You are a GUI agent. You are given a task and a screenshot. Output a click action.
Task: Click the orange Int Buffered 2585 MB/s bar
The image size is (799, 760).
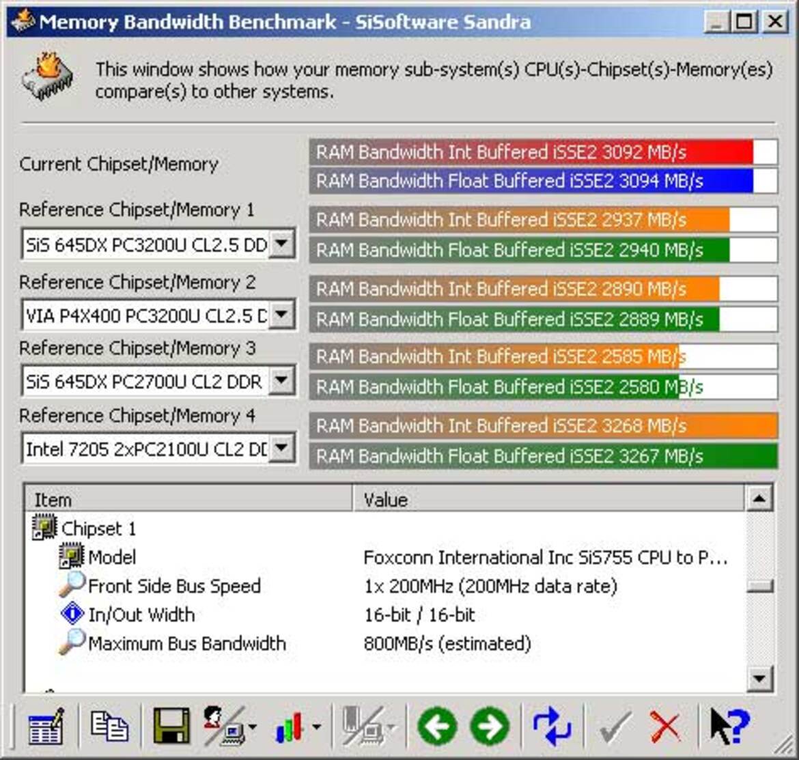[543, 356]
